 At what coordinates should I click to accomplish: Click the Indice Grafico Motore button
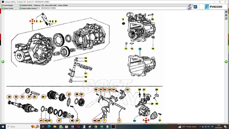pyautogui.click(x=29, y=8)
